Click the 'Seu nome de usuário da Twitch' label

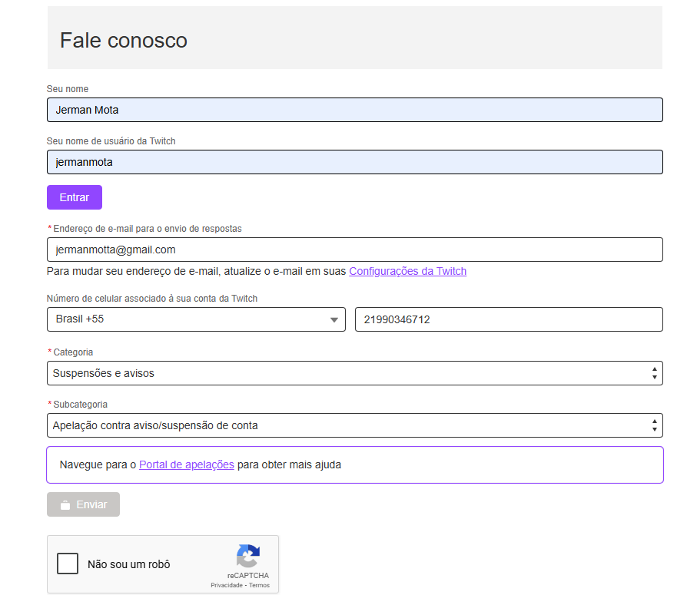point(111,141)
